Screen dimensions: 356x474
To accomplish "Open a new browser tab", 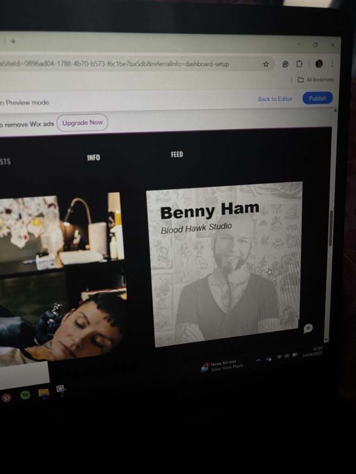I will [x=13, y=41].
